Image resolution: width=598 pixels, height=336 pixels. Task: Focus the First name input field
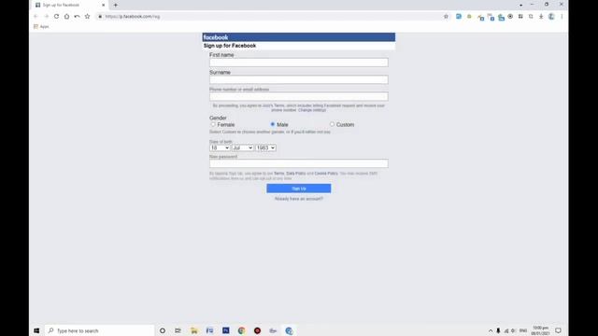(299, 63)
